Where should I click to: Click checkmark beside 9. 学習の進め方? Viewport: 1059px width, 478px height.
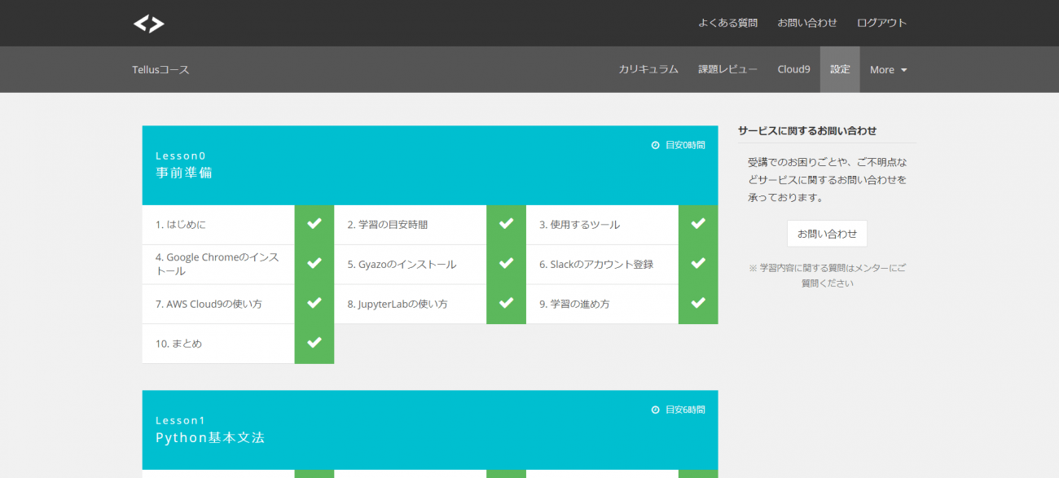pyautogui.click(x=698, y=303)
